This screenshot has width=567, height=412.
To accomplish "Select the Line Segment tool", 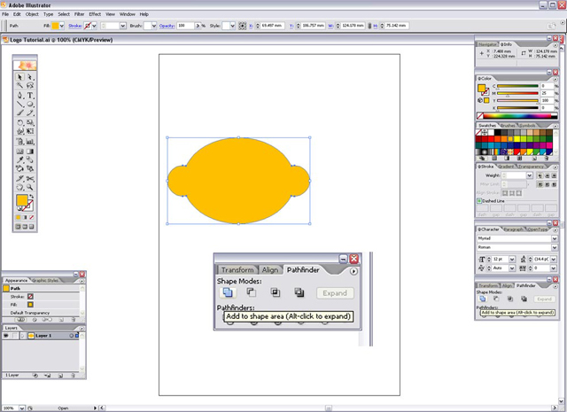I will [x=19, y=105].
